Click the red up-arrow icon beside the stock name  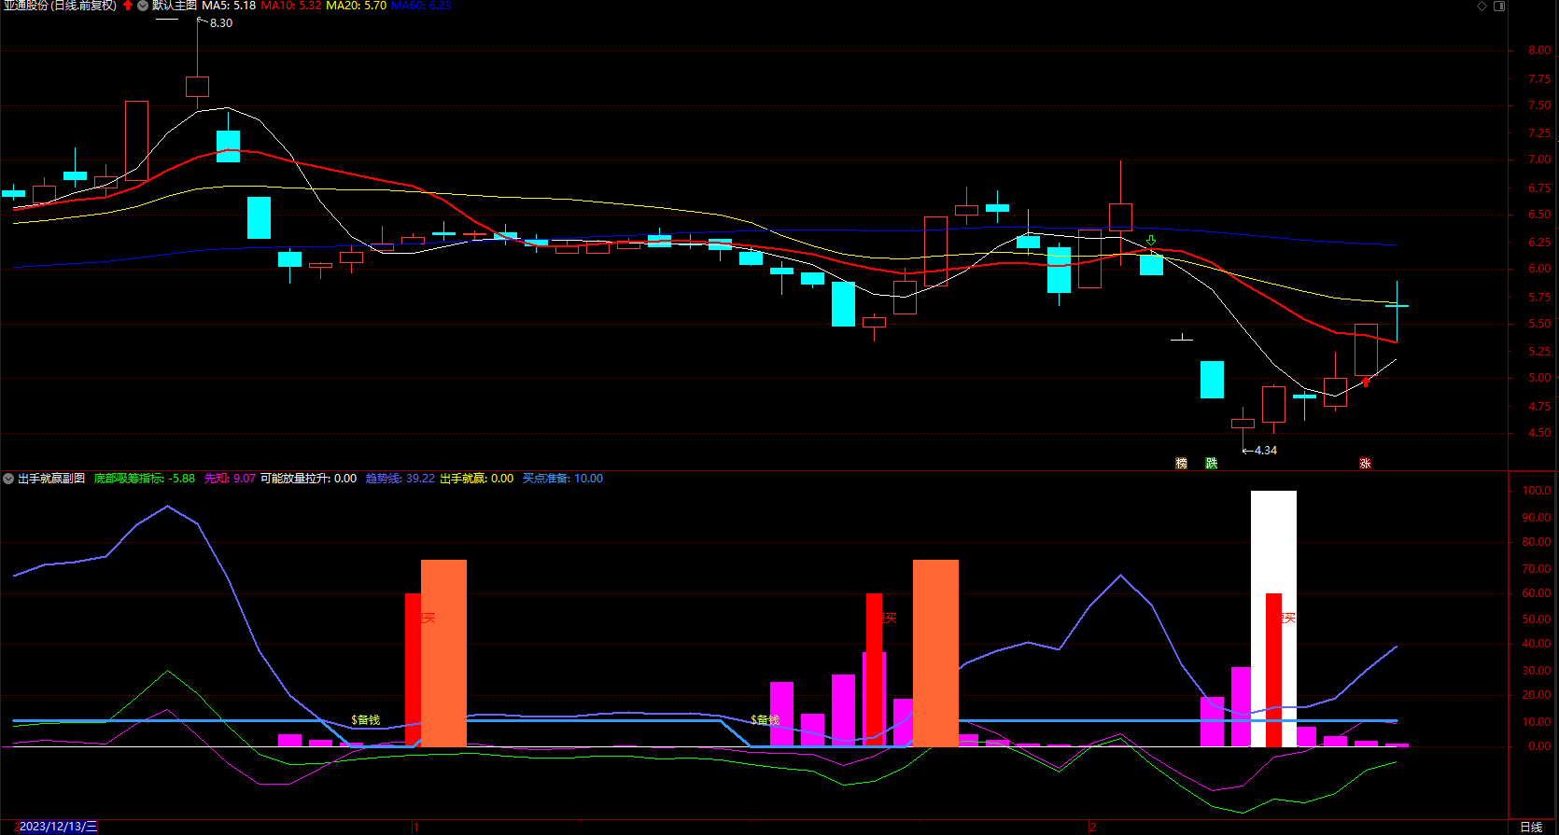(128, 6)
